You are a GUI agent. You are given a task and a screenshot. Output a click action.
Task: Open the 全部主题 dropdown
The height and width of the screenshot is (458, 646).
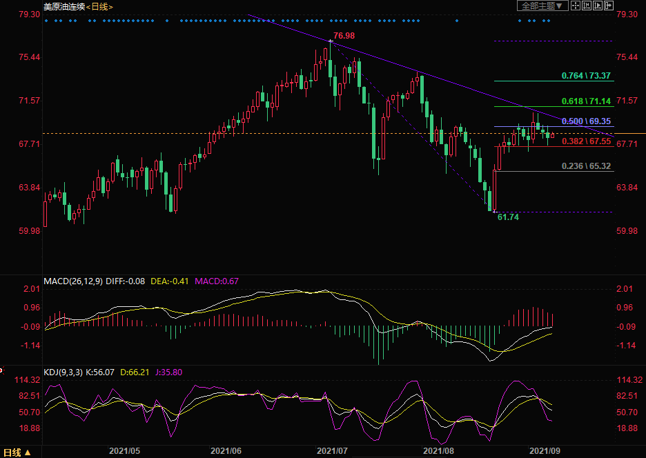click(542, 6)
